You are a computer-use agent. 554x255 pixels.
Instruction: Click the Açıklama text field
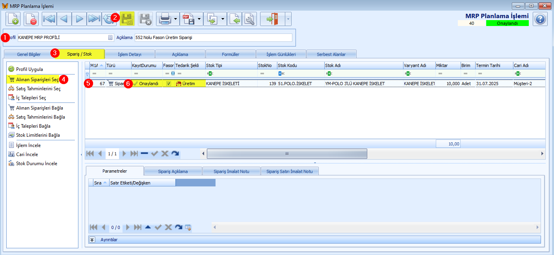pos(214,37)
